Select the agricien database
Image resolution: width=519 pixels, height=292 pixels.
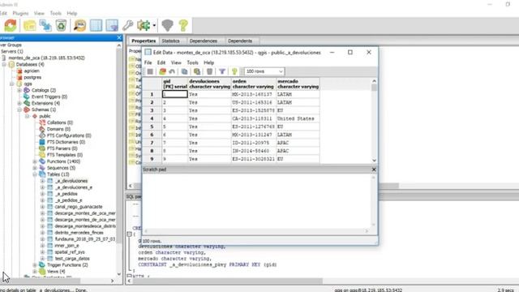pyautogui.click(x=32, y=71)
